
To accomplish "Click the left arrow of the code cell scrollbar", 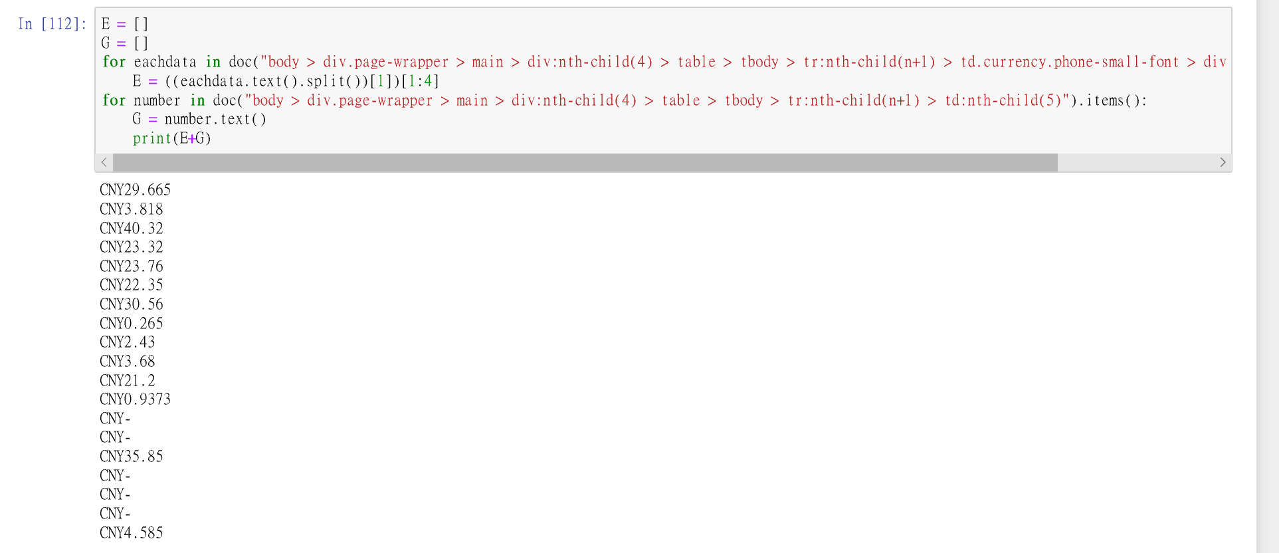I will (x=104, y=162).
